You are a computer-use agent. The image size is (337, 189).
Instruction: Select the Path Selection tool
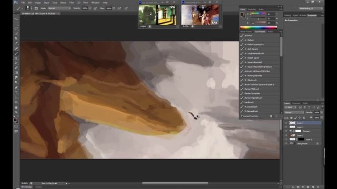click(16, 97)
